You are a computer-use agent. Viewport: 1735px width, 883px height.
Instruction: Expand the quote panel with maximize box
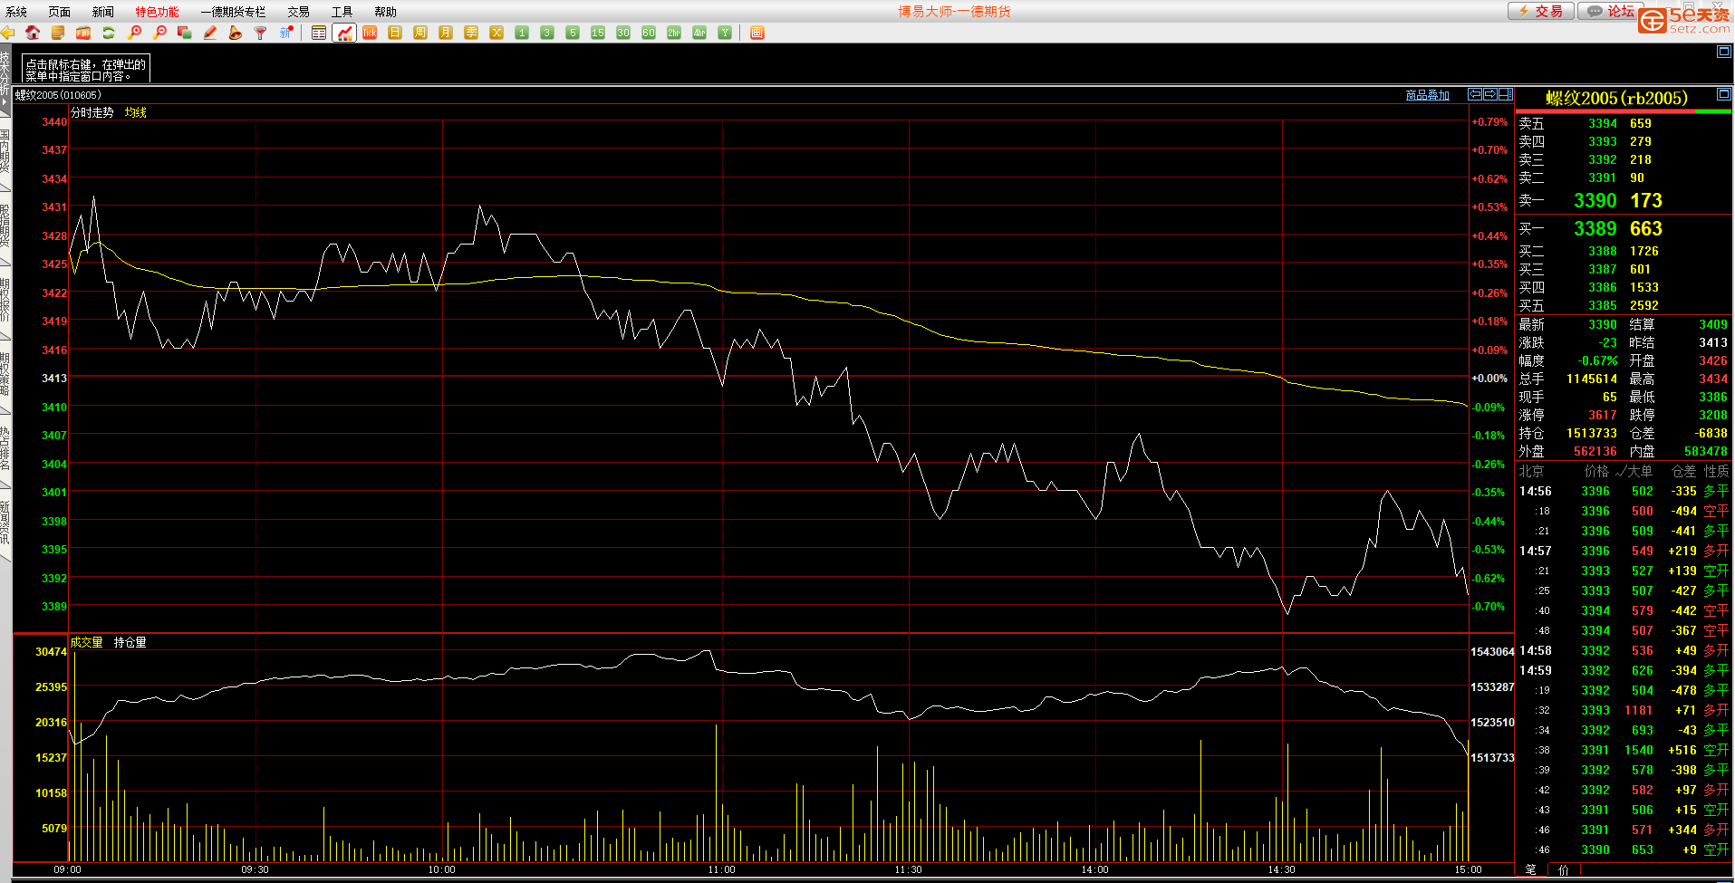tap(1723, 94)
